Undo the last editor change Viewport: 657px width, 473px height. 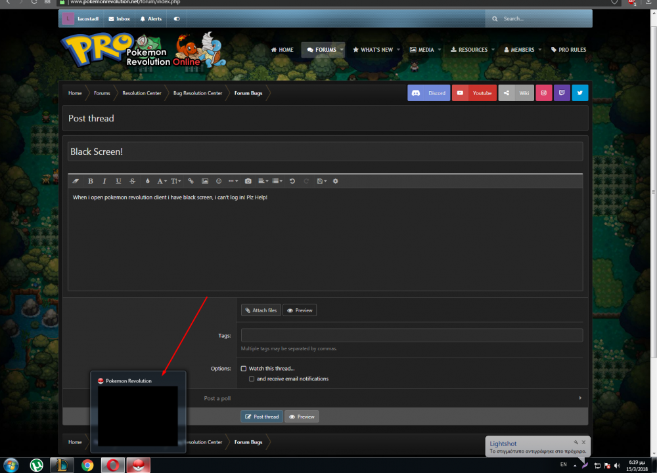(292, 181)
